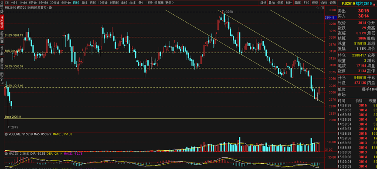Viewport: 377px width, 169px height.
Task: Click the 15:00:02 trade row
Action: (x=357, y=166)
